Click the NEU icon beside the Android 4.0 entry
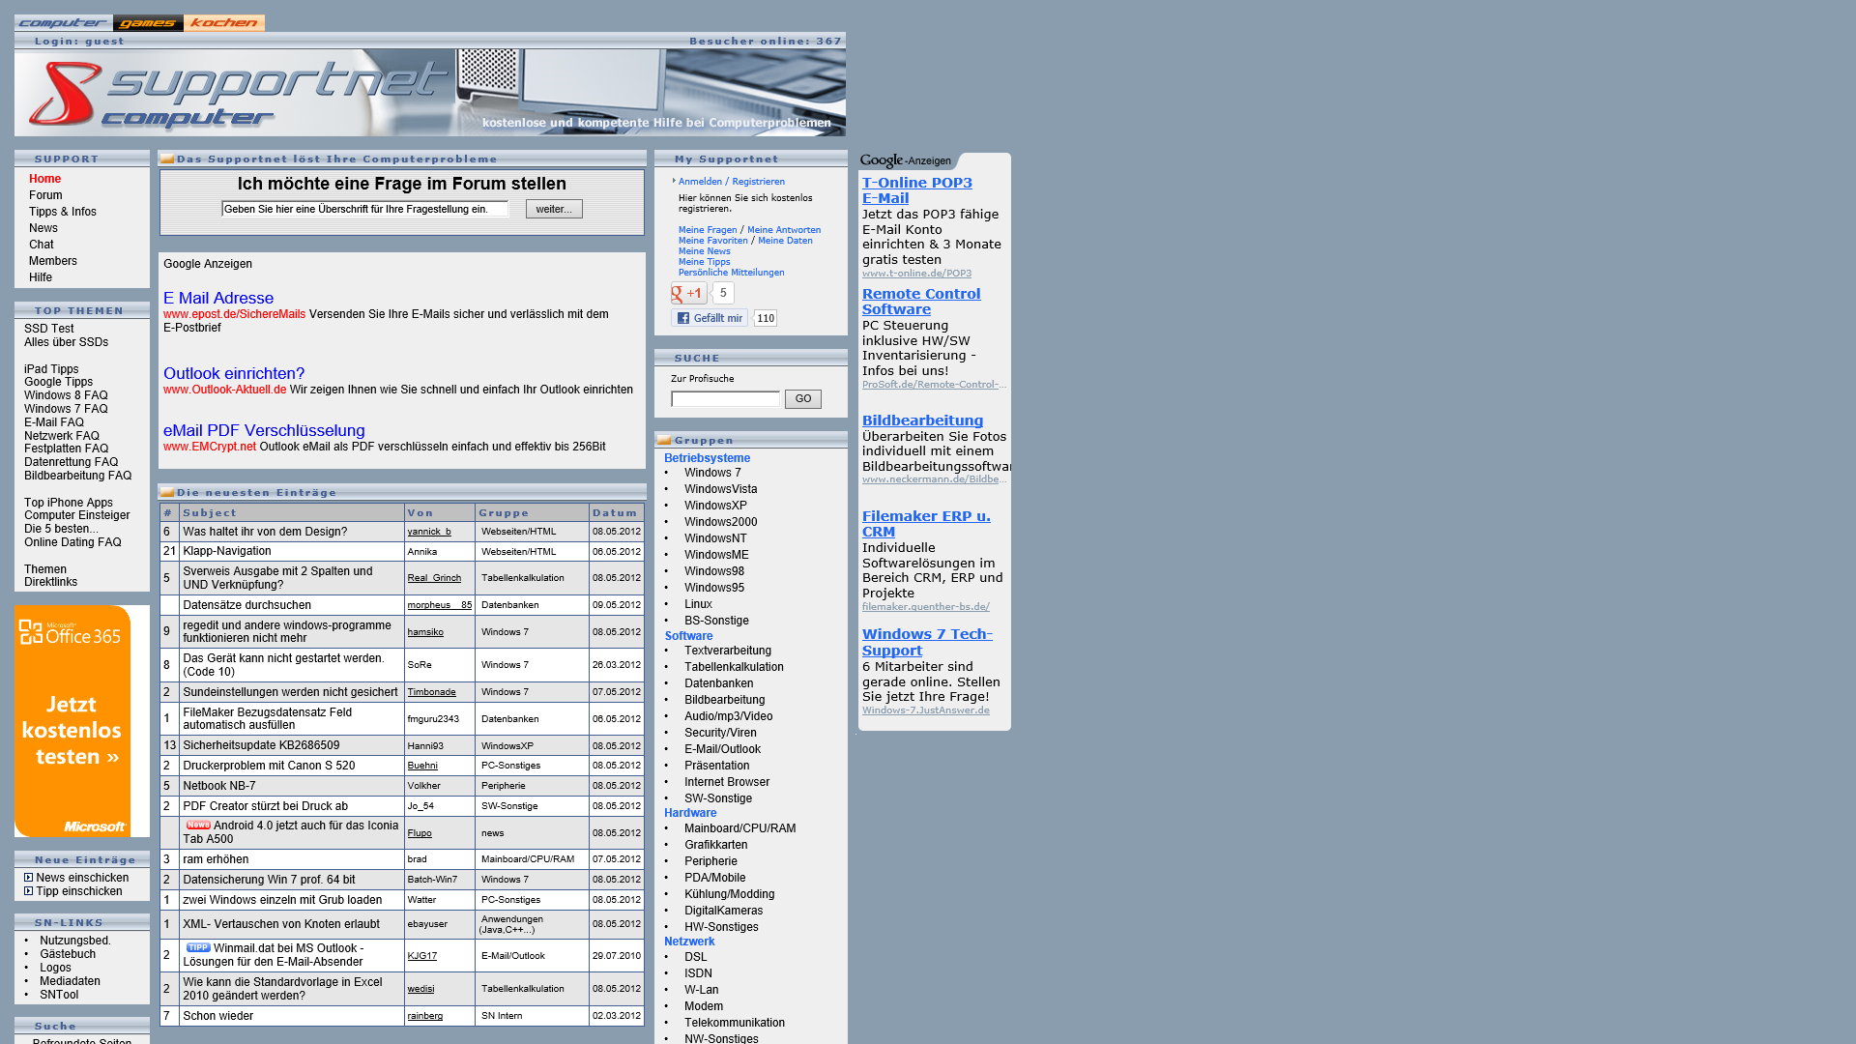This screenshot has width=1856, height=1044. click(x=197, y=826)
